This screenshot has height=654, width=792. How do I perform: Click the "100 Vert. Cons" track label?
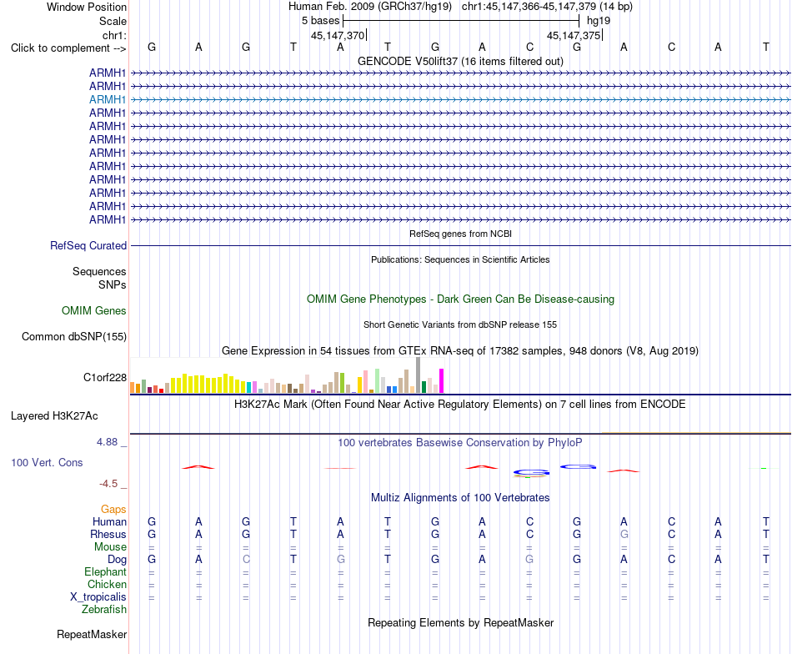(47, 462)
